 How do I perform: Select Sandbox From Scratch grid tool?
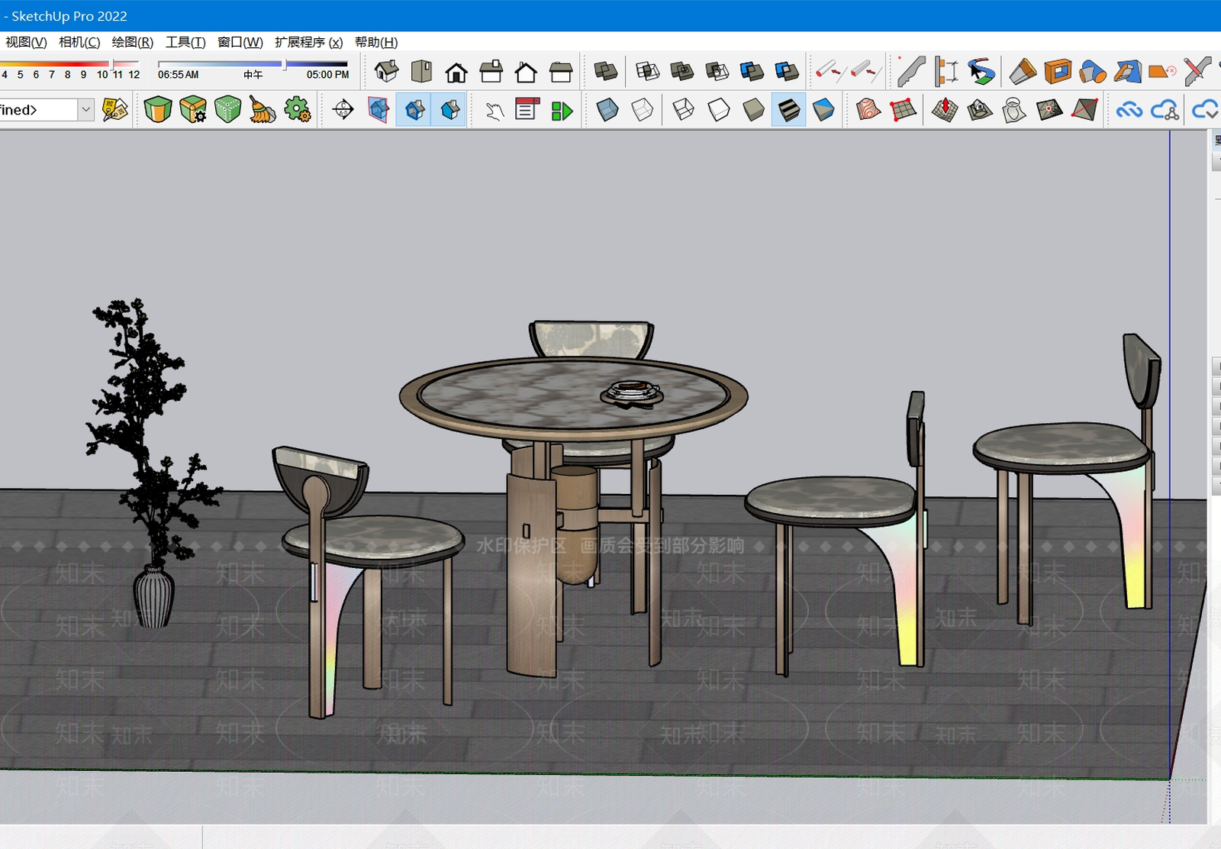(x=903, y=110)
